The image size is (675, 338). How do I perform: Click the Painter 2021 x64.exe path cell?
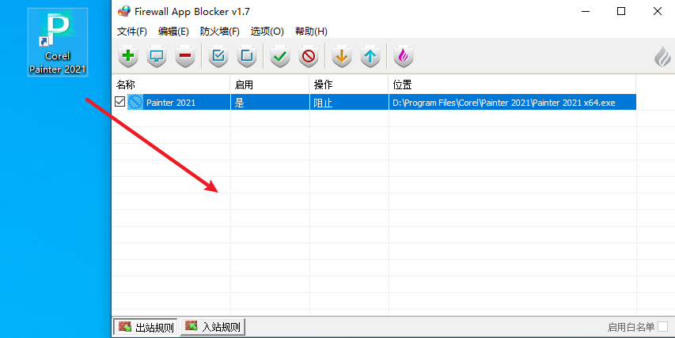click(x=512, y=102)
